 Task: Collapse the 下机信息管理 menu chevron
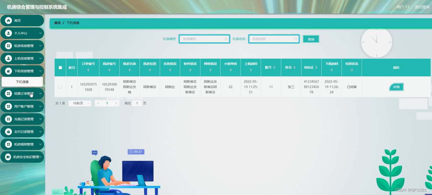[40, 71]
